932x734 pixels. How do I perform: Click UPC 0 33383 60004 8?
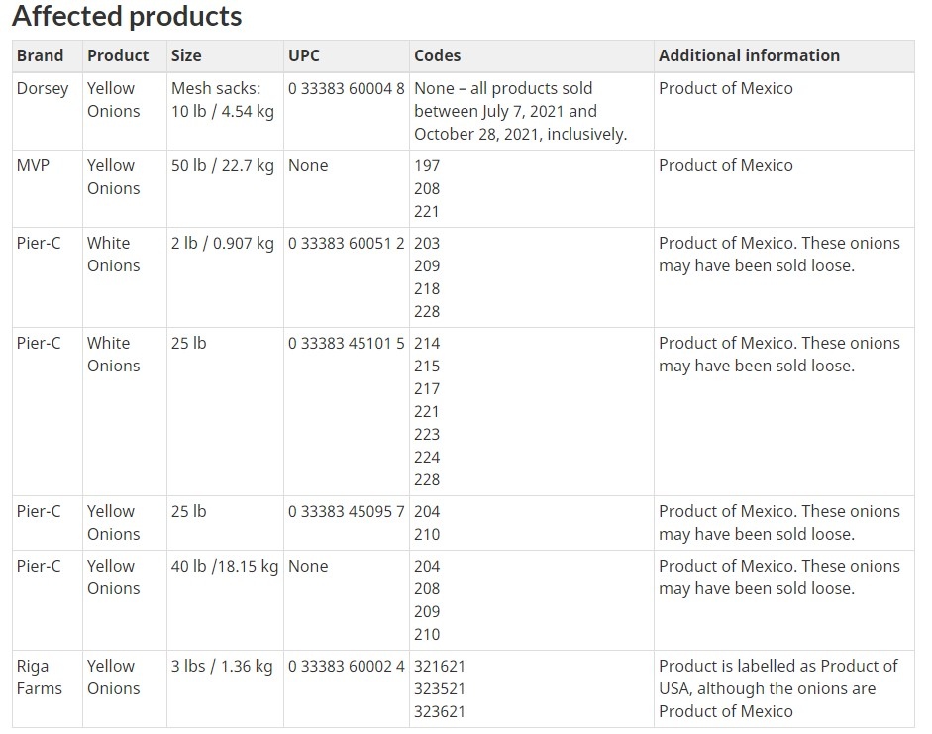[x=347, y=88]
